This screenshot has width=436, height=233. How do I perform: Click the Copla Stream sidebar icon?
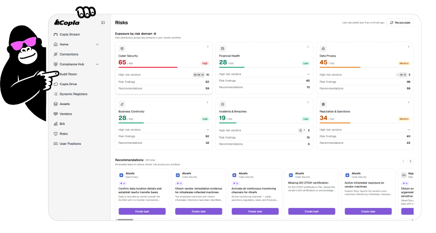pos(56,35)
